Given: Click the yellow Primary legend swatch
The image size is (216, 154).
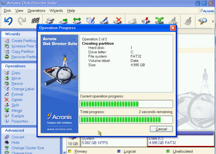Looking at the screenshot, I should (x=70, y=151).
